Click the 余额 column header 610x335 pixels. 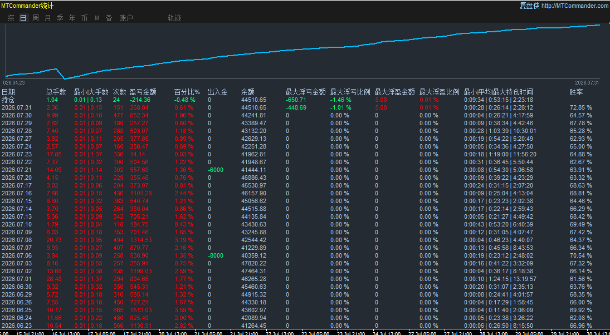(248, 92)
